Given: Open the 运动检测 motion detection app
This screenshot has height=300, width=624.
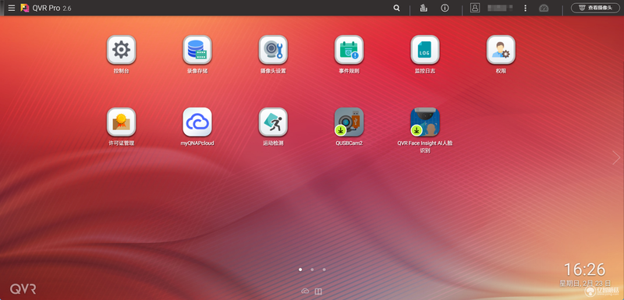Looking at the screenshot, I should [x=274, y=122].
